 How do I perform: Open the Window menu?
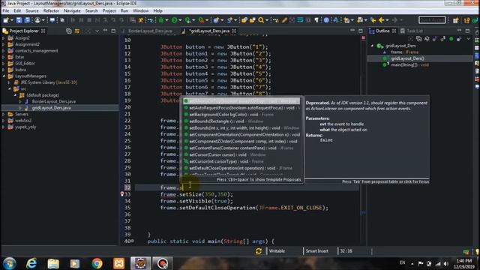click(140, 10)
